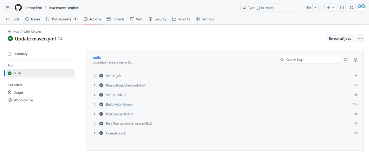Open the three-dot workflow run options menu

tap(360, 39)
